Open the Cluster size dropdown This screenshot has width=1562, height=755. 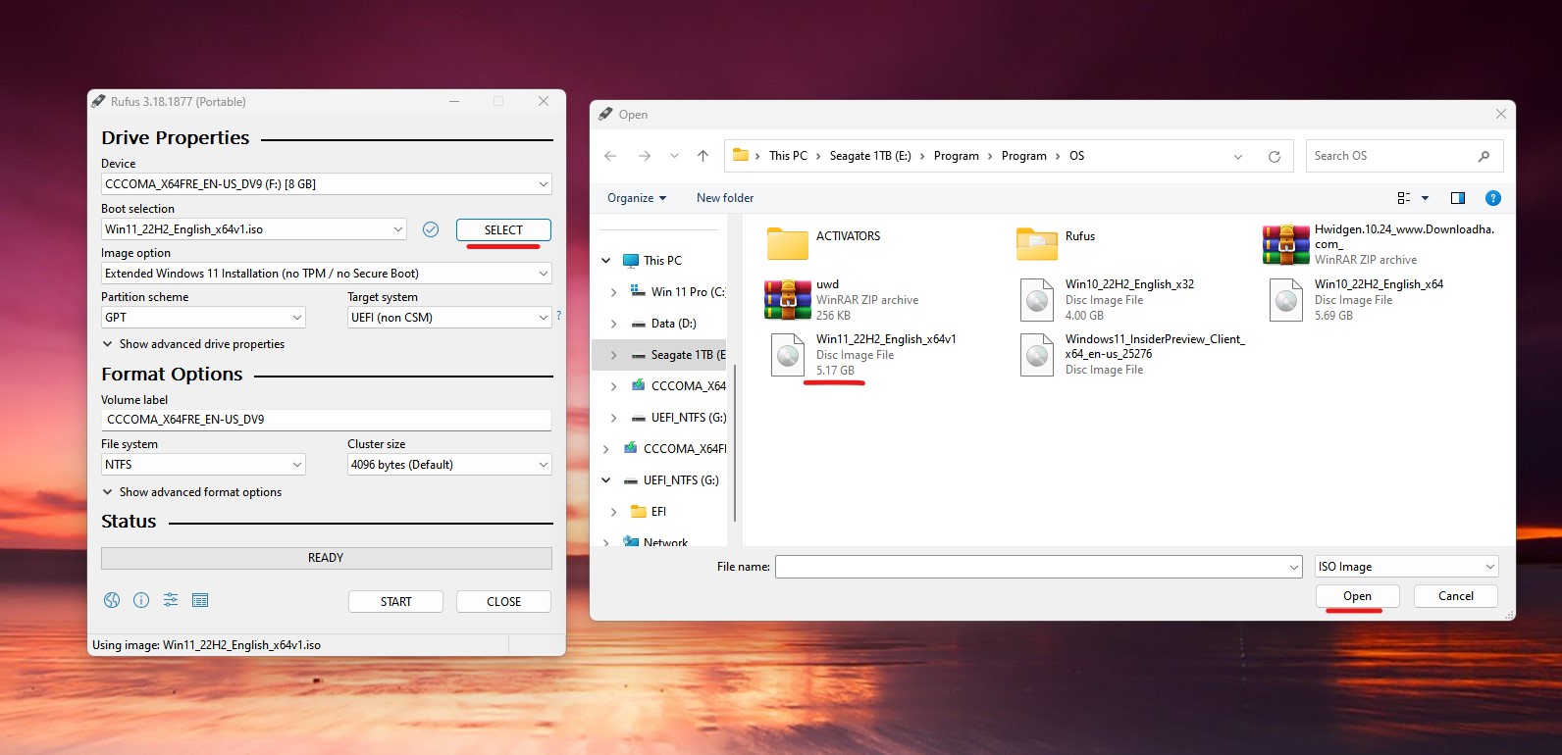click(449, 465)
